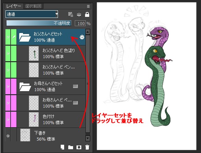Viewport: 201px width, 153px height.
Task: Collapse the お母さんヘビセット folder
Action: pyautogui.click(x=25, y=87)
